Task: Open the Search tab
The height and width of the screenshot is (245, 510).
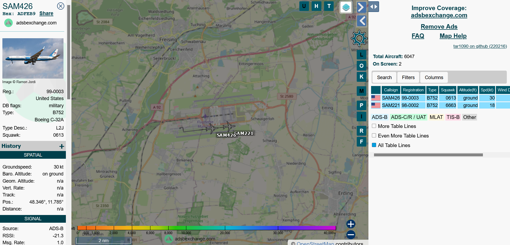Action: (384, 78)
